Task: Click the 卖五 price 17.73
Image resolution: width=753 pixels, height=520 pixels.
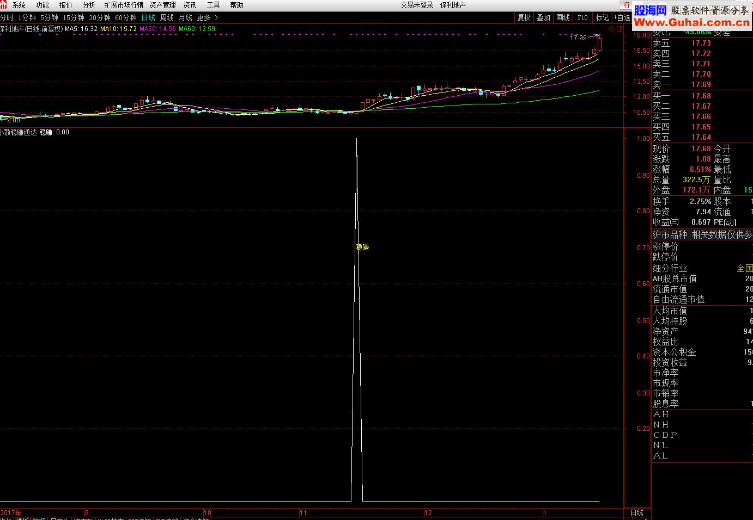Action: (x=701, y=43)
